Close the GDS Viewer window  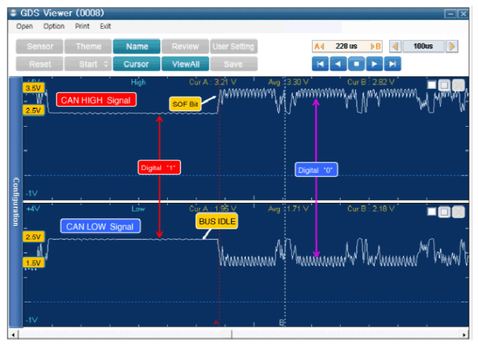pyautogui.click(x=463, y=14)
